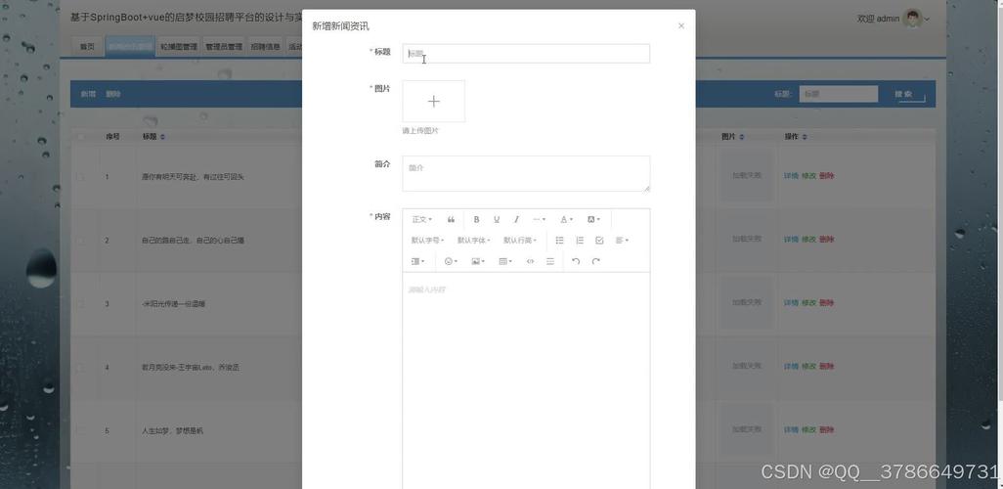Check the checkbox for row 3

coord(81,304)
